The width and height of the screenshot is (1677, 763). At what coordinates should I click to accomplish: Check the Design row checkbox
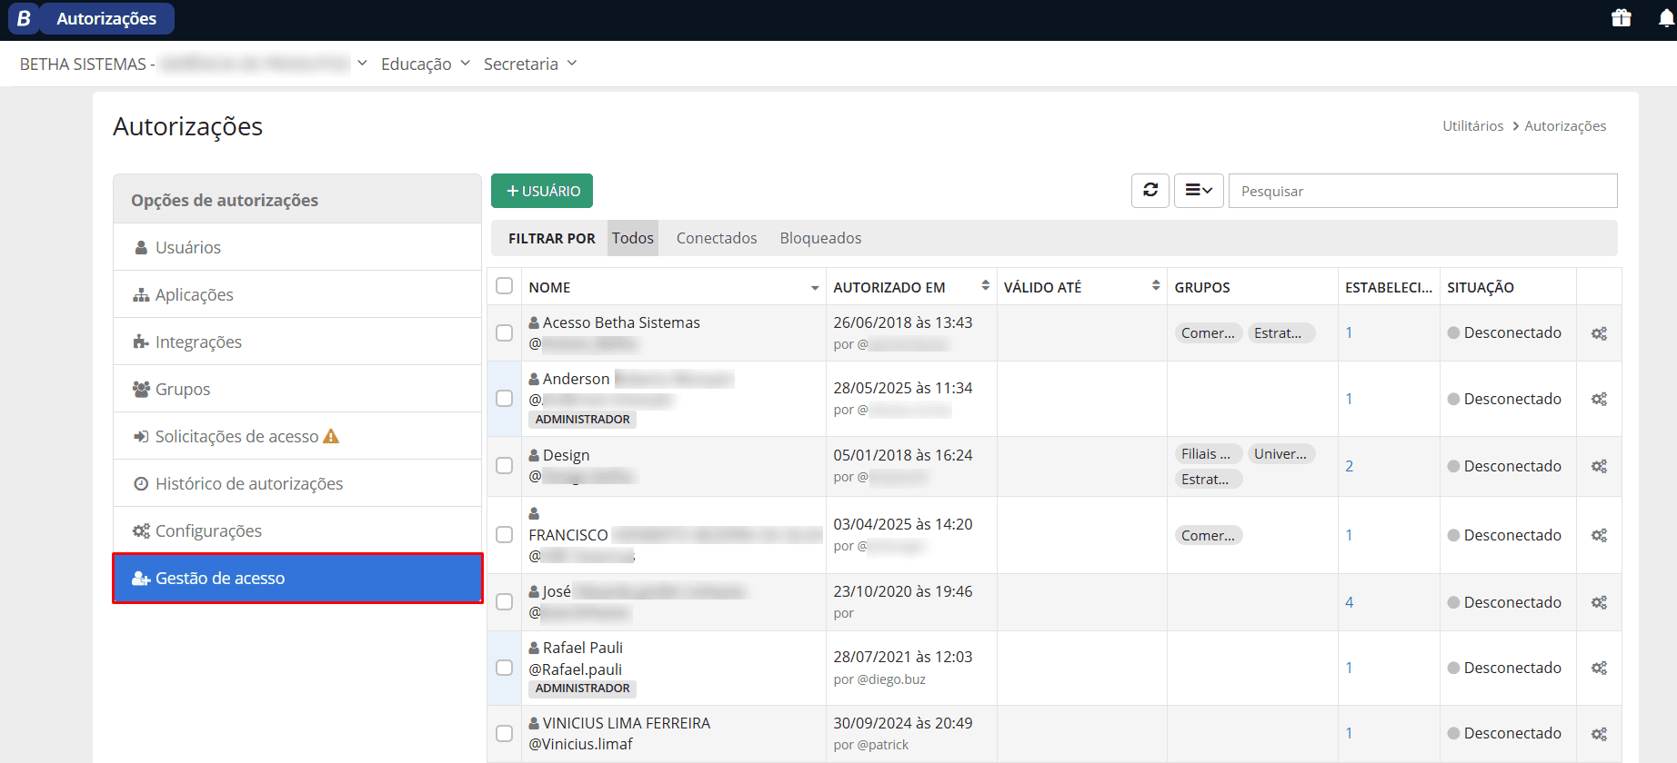(x=504, y=465)
